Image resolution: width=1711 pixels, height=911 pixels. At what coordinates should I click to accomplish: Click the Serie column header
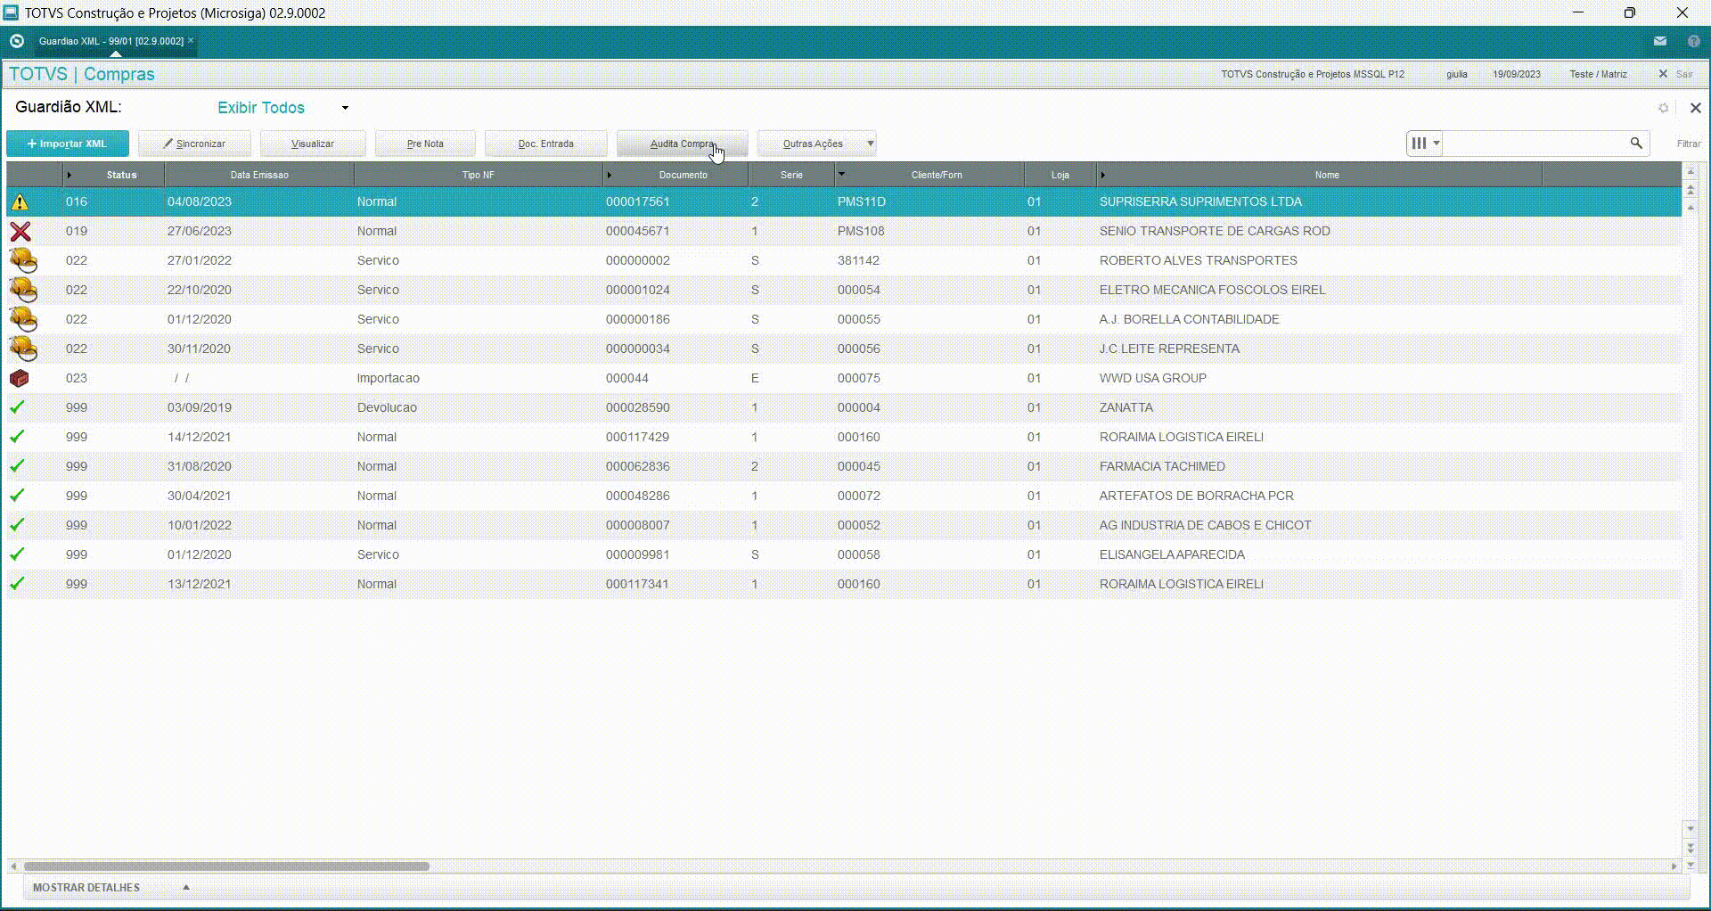tap(791, 175)
